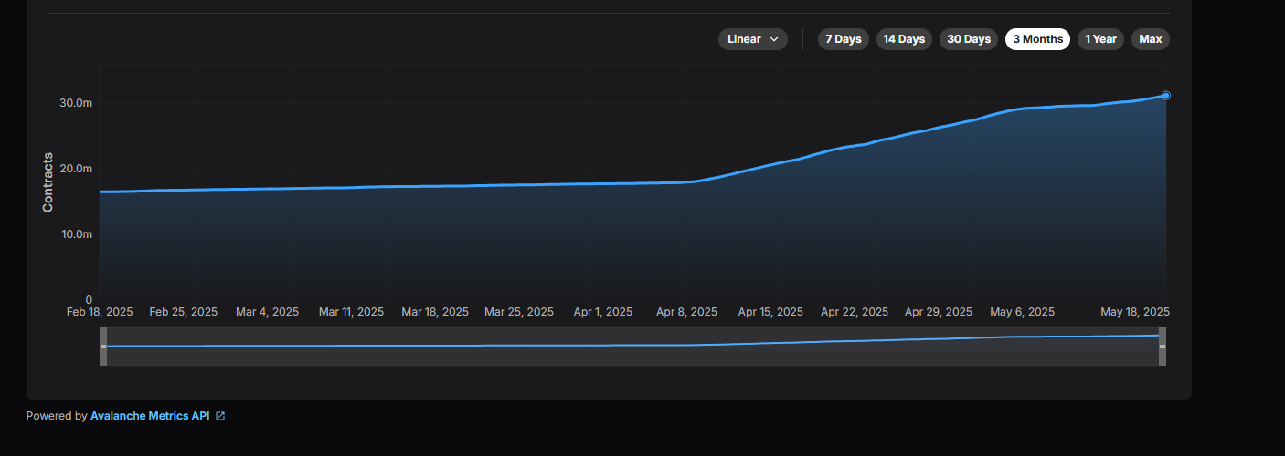Image resolution: width=1285 pixels, height=456 pixels.
Task: Click the Feb 18, 2025 axis label
Action: click(x=100, y=312)
